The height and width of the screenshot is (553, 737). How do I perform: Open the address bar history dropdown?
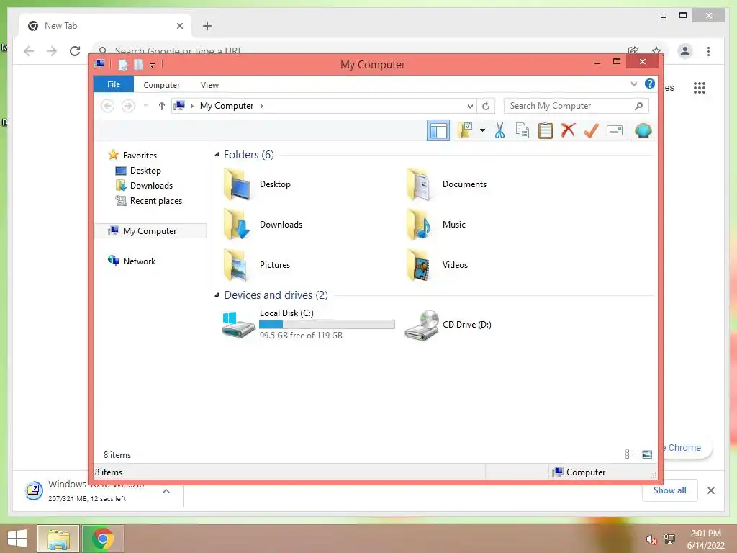pos(469,107)
